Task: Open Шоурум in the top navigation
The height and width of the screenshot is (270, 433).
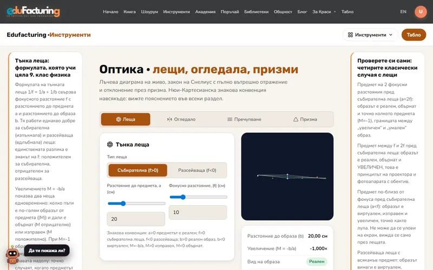Action: 149,11
